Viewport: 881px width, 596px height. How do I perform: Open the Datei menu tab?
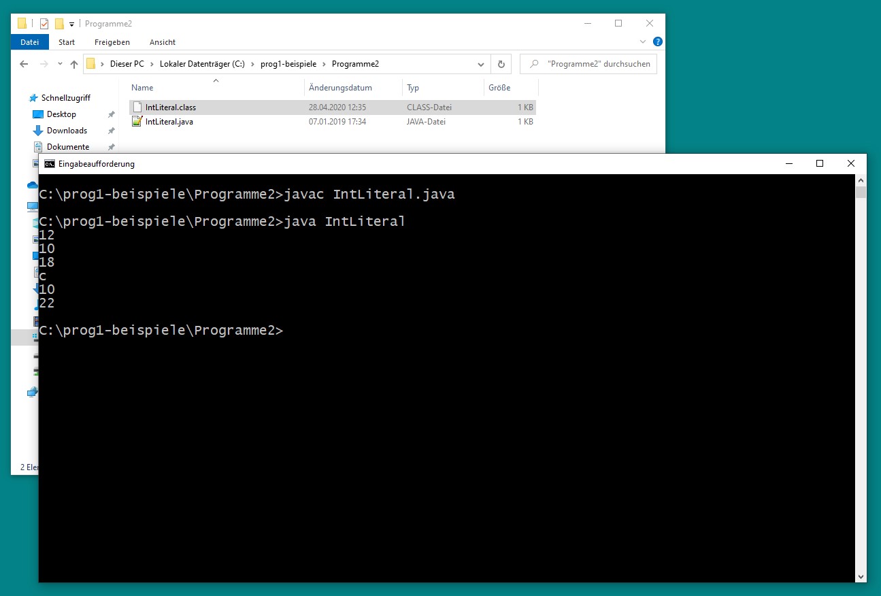coord(30,42)
